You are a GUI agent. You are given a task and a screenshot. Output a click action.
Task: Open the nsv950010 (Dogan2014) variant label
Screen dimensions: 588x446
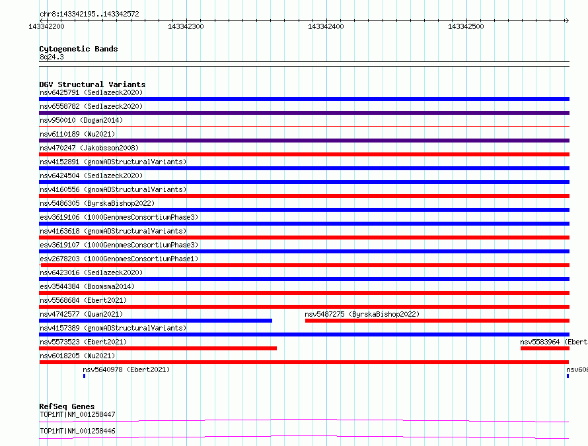[x=81, y=120]
